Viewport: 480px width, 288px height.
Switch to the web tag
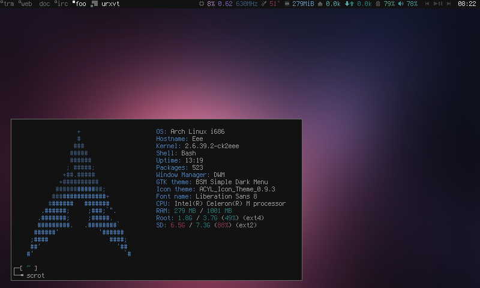pyautogui.click(x=26, y=4)
